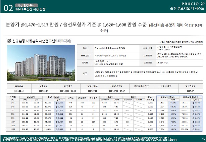Click the @ 1,470 per-pyeong price cell
Viewport: 206px width, 142px height.
click(x=59, y=126)
